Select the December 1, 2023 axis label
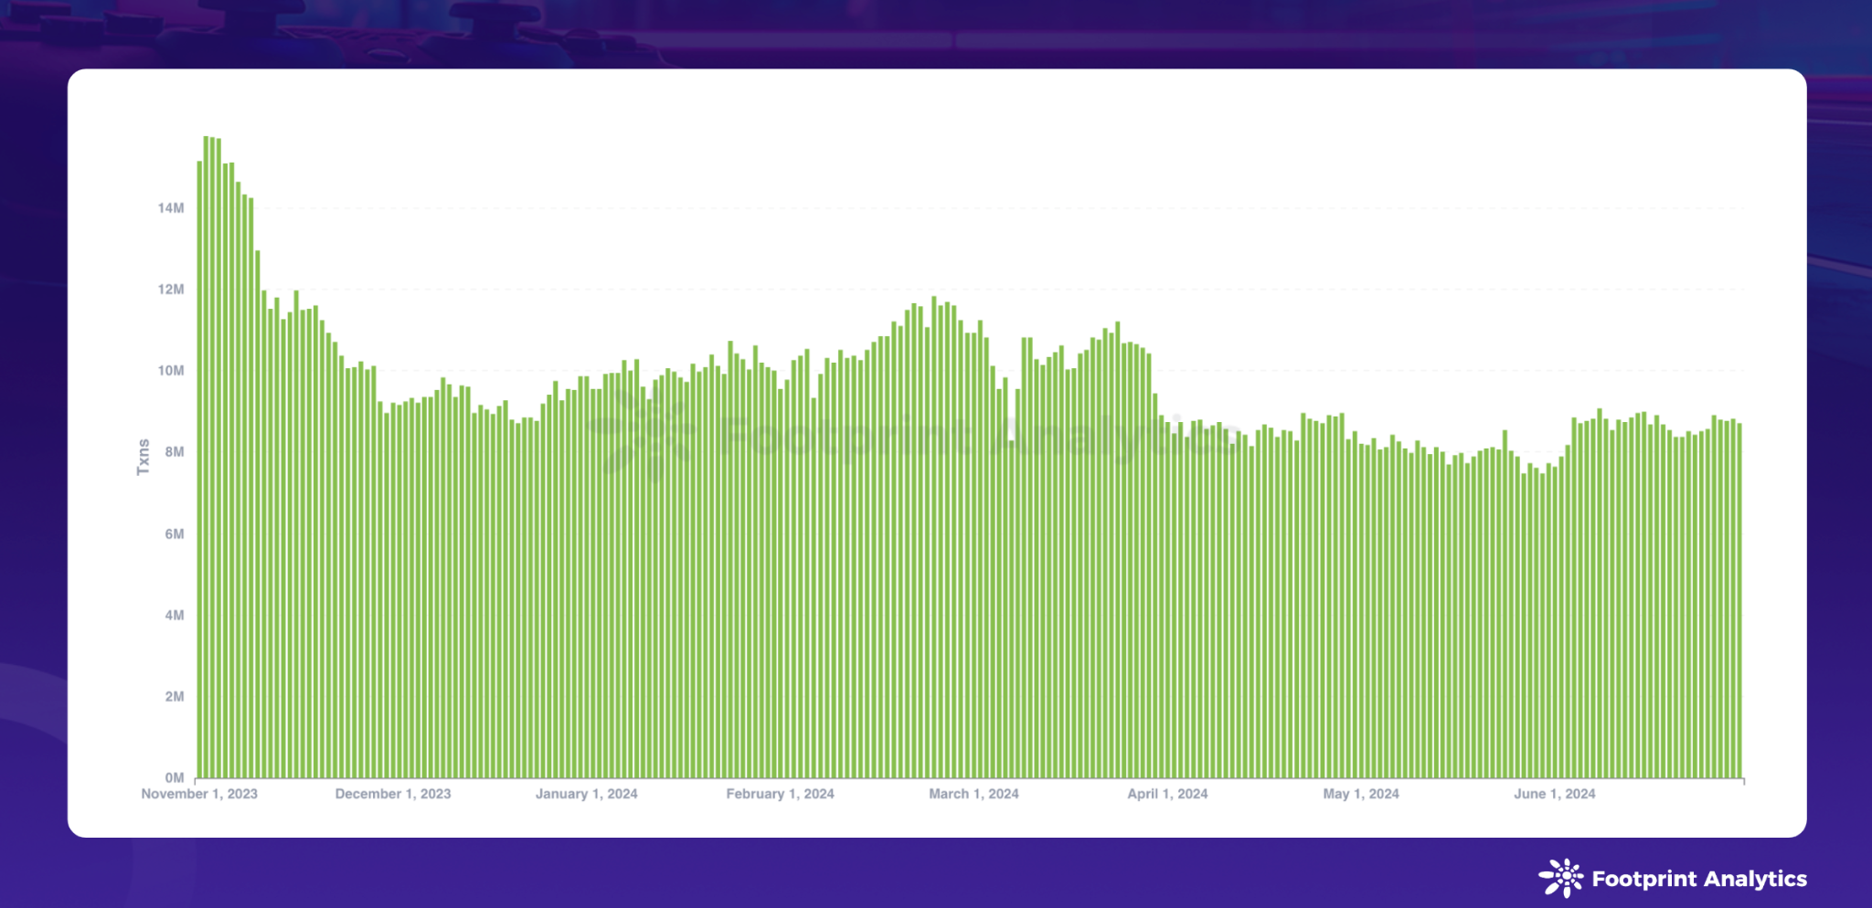The width and height of the screenshot is (1872, 908). (x=393, y=794)
